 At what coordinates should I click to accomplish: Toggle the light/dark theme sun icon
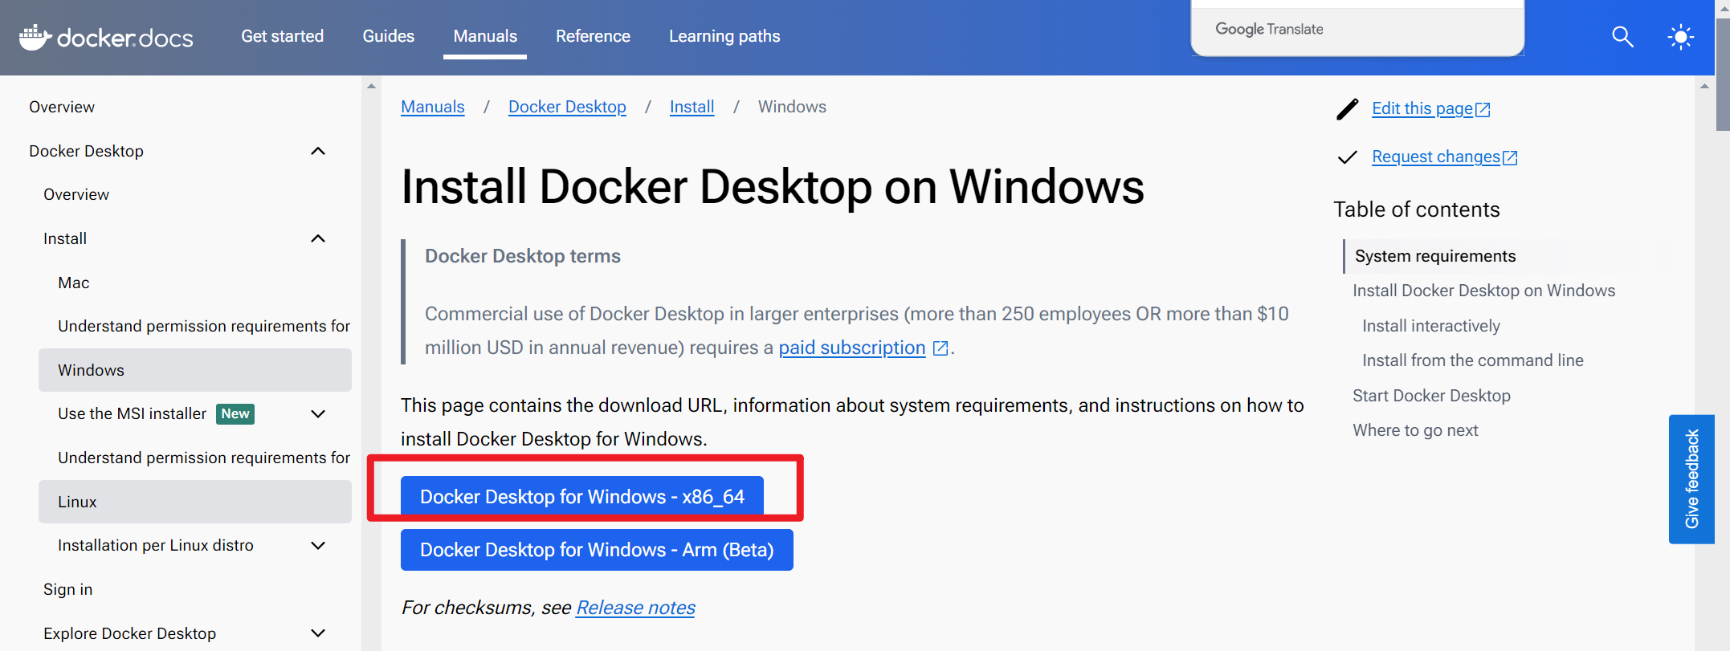tap(1680, 37)
